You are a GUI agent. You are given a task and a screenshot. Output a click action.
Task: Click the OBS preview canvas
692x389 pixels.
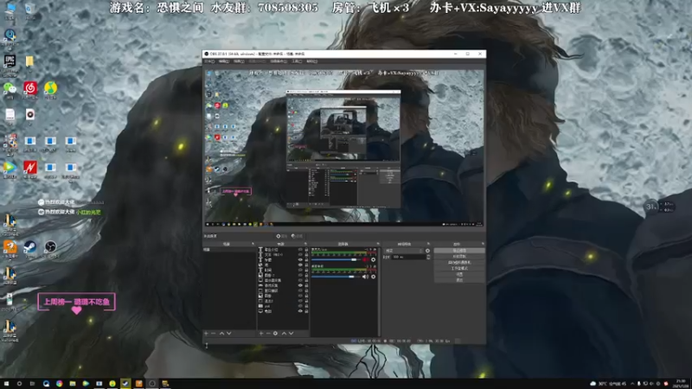[x=343, y=148]
